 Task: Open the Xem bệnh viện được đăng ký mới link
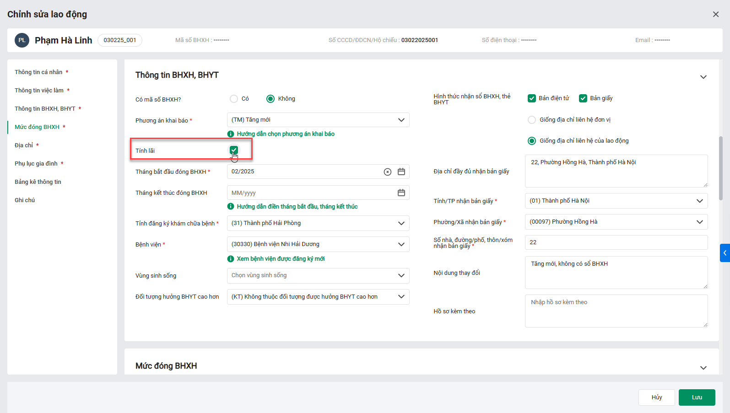(281, 259)
